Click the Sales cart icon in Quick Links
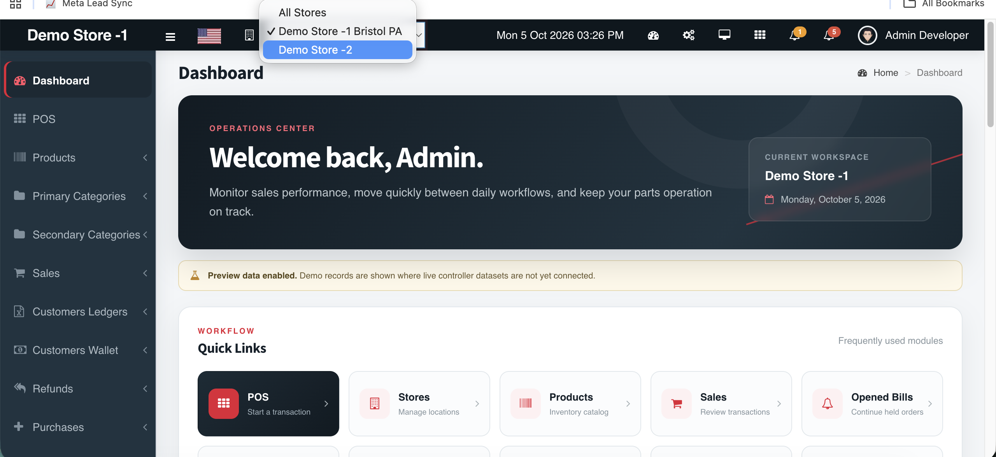 (677, 403)
